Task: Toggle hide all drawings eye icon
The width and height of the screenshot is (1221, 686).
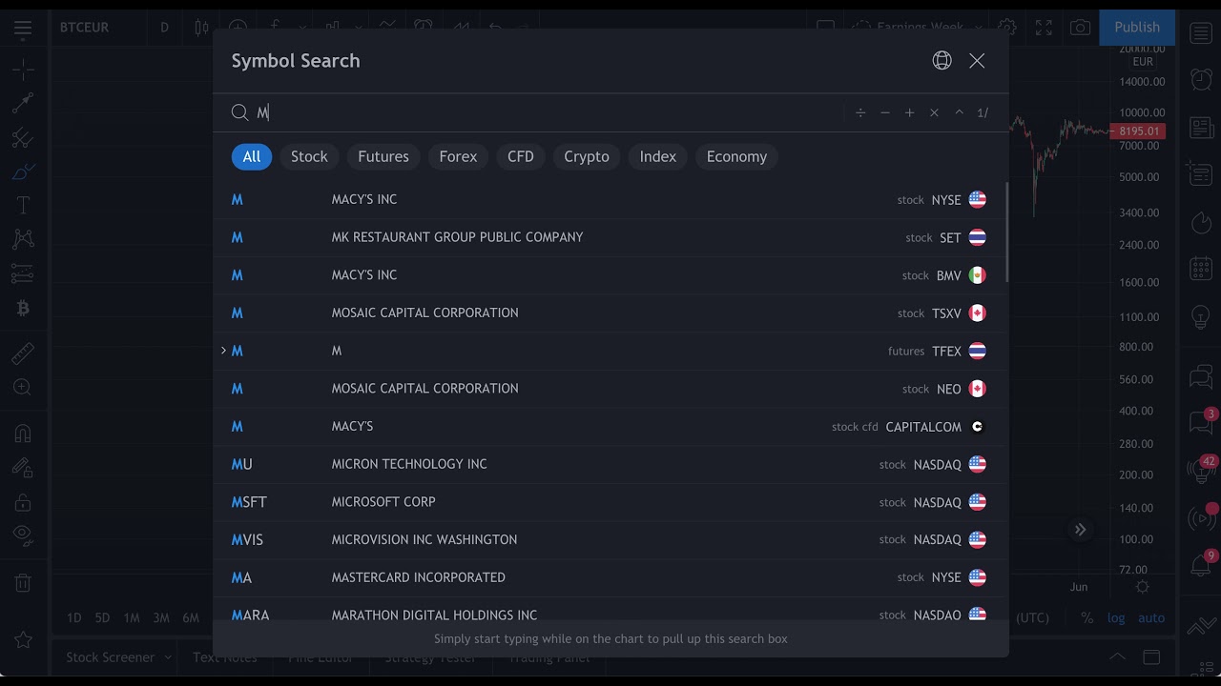Action: [23, 535]
